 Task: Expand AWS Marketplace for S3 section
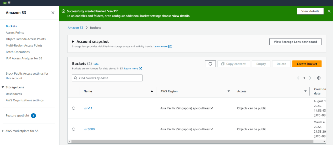point(3,131)
